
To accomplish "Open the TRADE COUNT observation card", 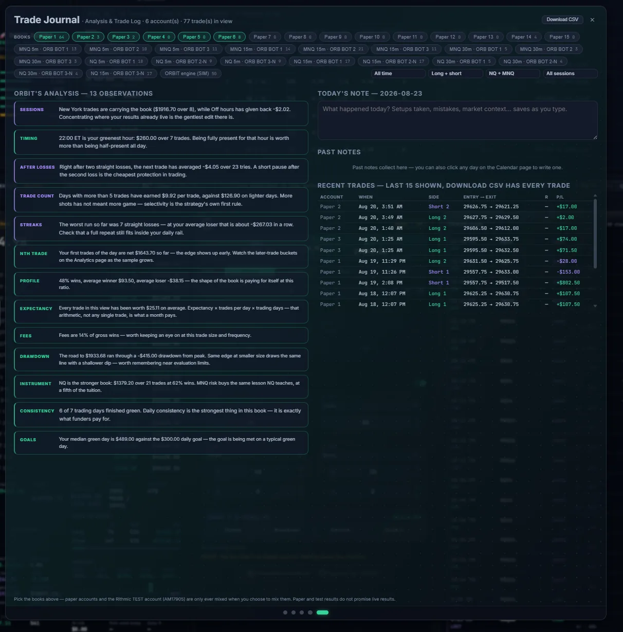I will [x=161, y=200].
